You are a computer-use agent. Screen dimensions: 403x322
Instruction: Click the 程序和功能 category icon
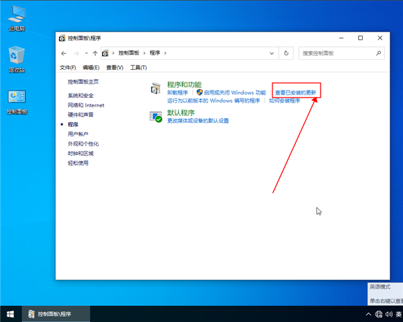click(156, 88)
